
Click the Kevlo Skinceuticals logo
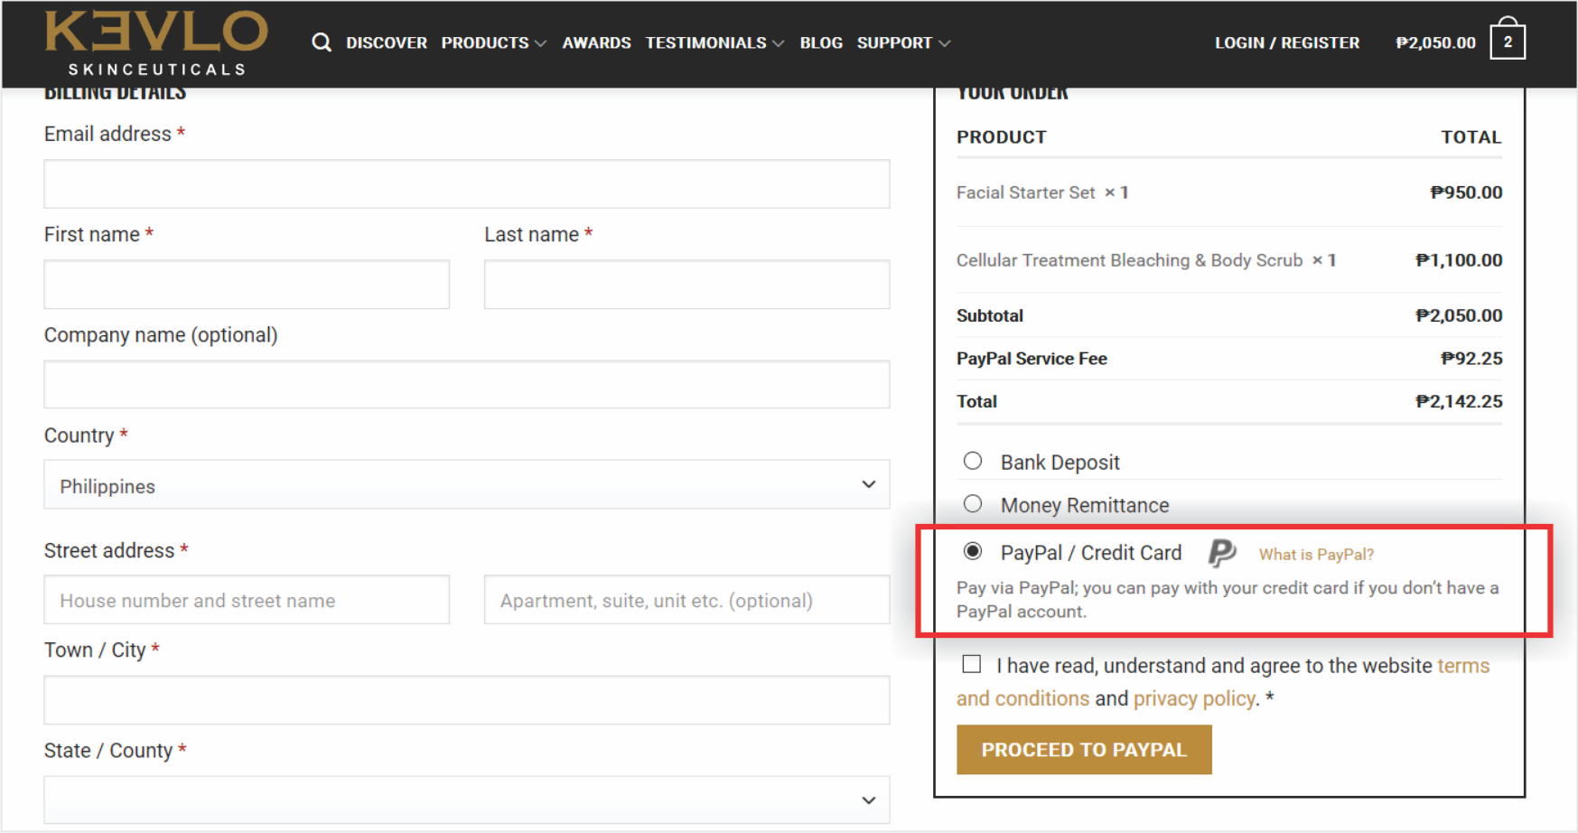[x=156, y=42]
